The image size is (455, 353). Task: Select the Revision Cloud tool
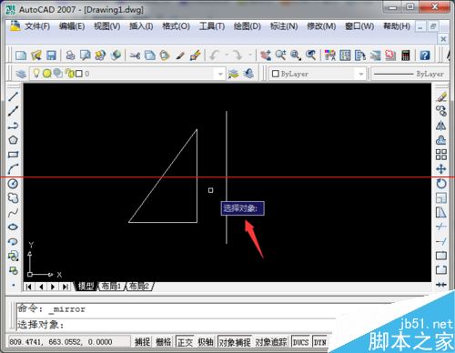pyautogui.click(x=13, y=198)
